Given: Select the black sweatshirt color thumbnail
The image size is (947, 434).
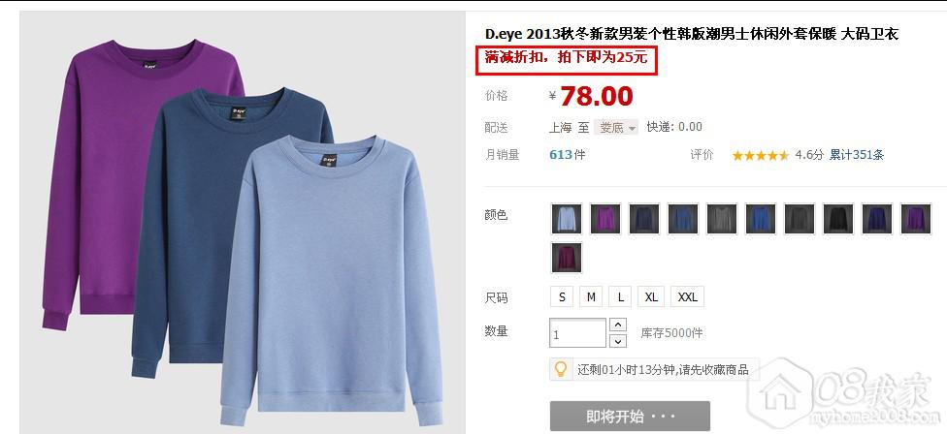Looking at the screenshot, I should tap(838, 218).
